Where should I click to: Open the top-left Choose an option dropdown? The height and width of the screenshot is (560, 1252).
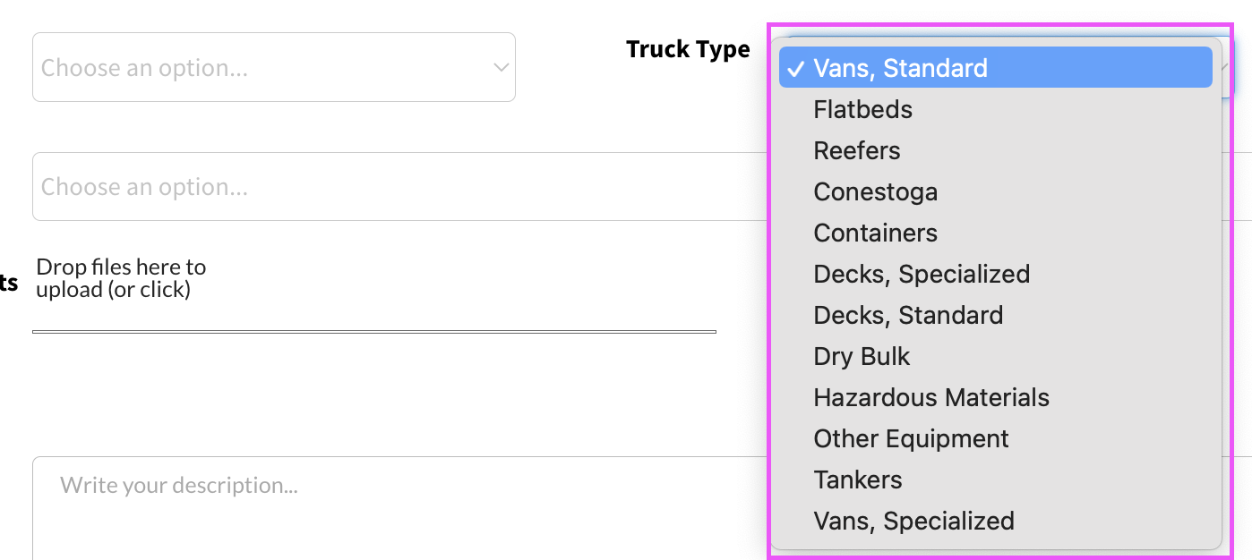(260, 67)
